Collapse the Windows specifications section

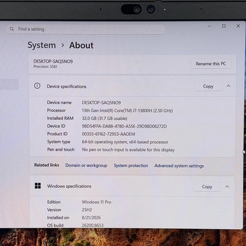tap(227, 186)
